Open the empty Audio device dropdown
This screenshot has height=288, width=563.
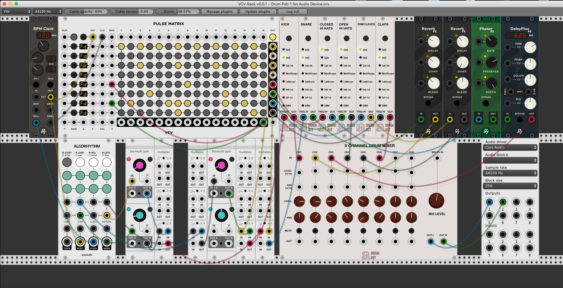pos(510,160)
